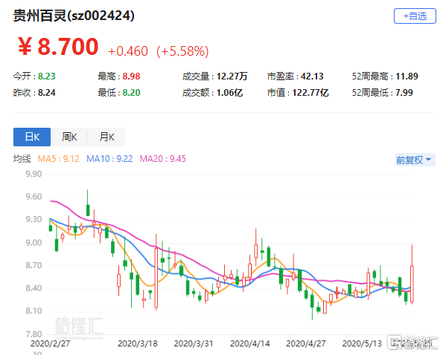
Task: Select the 成交额 value 1.06亿
Action: pos(229,93)
